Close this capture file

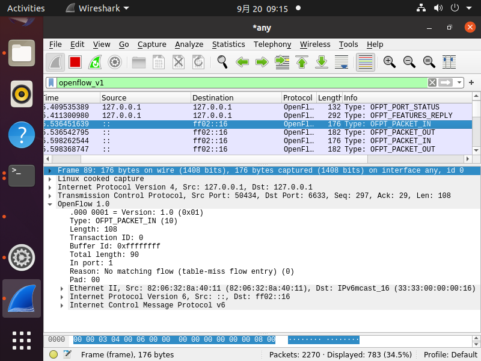coord(178,63)
